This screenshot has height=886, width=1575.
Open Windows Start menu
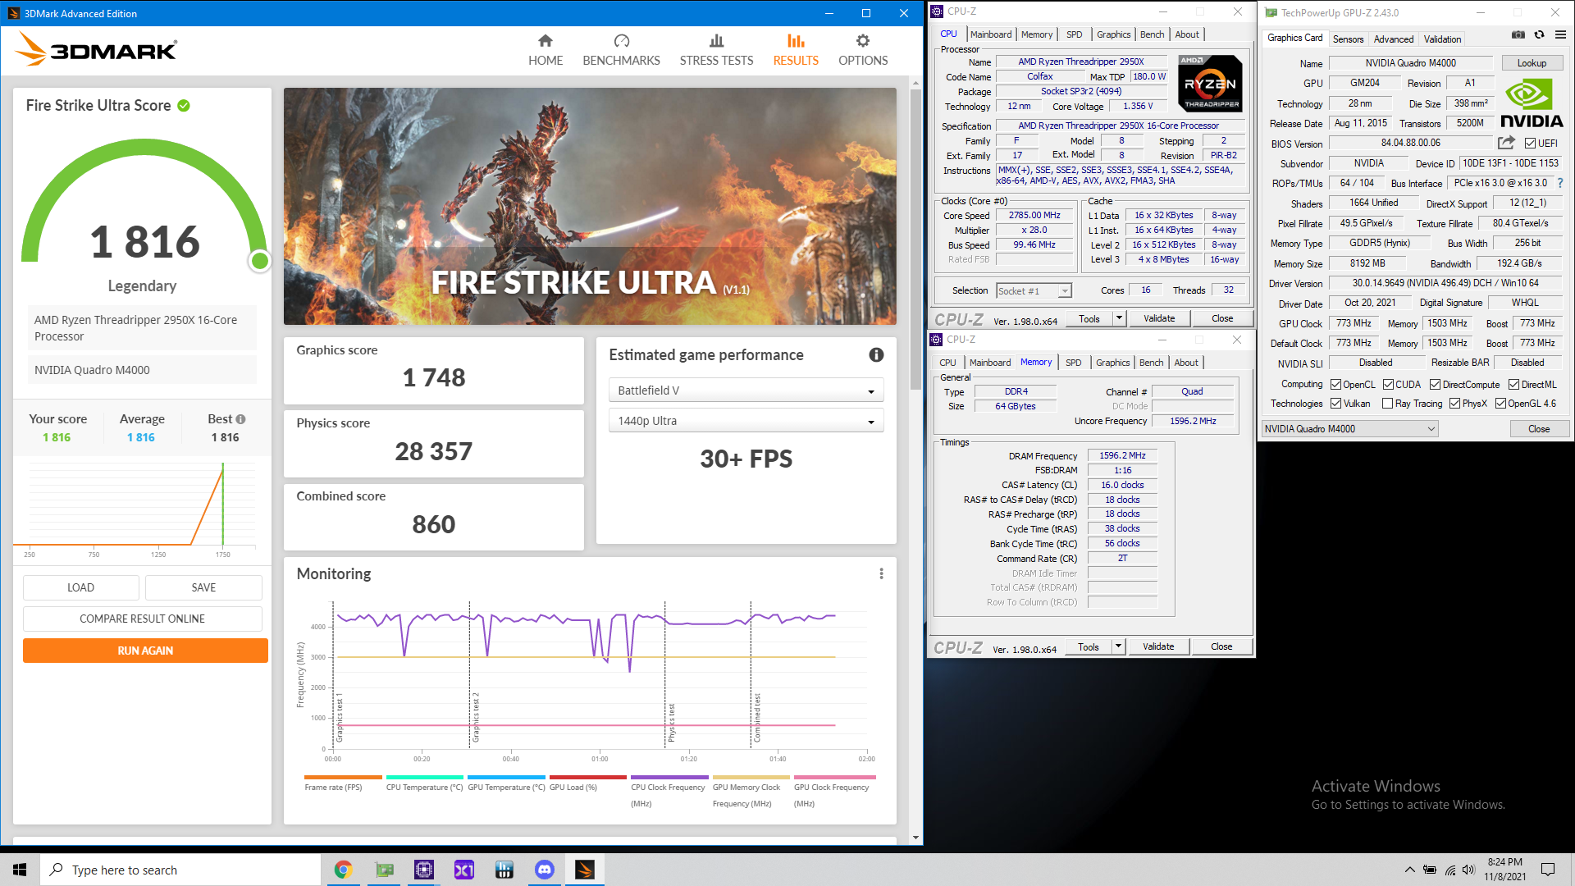(x=20, y=870)
